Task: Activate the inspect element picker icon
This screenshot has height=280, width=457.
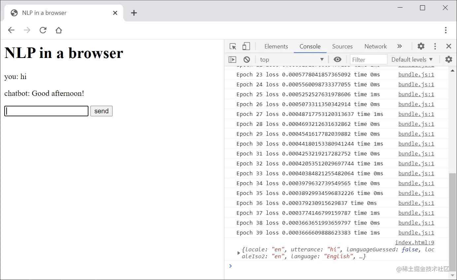Action: click(233, 46)
